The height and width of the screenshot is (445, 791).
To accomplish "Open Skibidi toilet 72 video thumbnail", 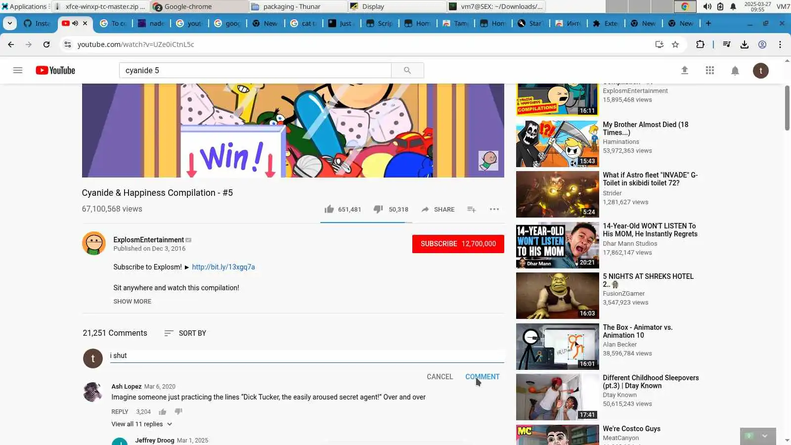I will click(x=557, y=194).
